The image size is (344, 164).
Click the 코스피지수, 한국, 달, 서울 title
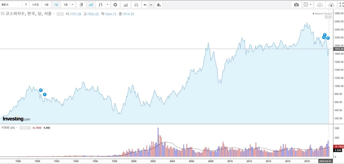(x=28, y=14)
